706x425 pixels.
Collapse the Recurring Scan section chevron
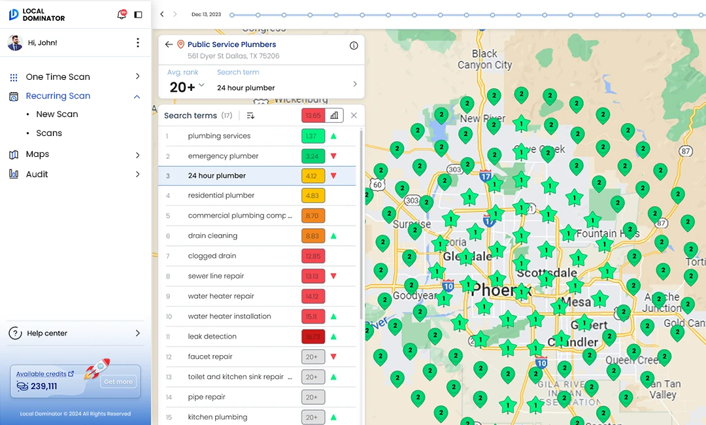137,96
